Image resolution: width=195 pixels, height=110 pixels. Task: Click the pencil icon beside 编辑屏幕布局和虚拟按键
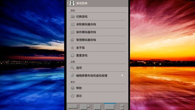[73, 75]
